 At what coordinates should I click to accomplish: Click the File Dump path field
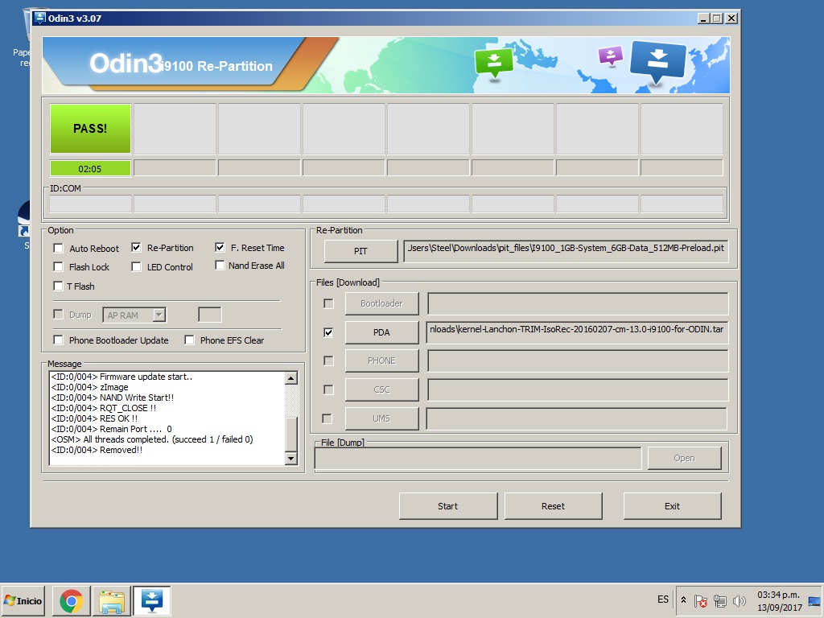tap(478, 458)
